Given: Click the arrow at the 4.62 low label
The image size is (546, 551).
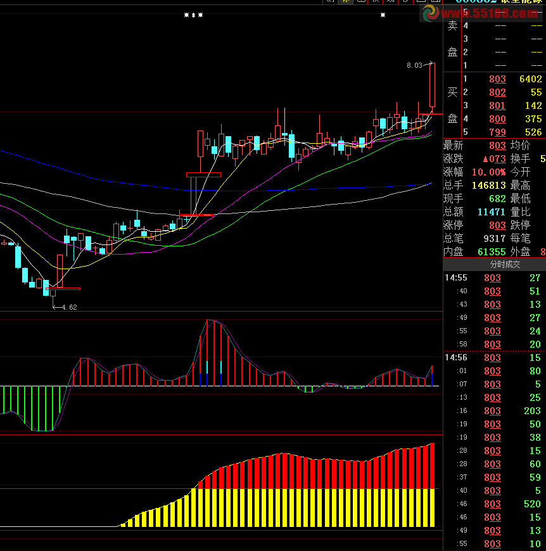Looking at the screenshot, I should tap(55, 307).
